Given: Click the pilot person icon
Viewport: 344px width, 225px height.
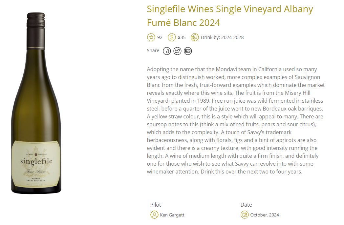Looking at the screenshot, I should [154, 215].
